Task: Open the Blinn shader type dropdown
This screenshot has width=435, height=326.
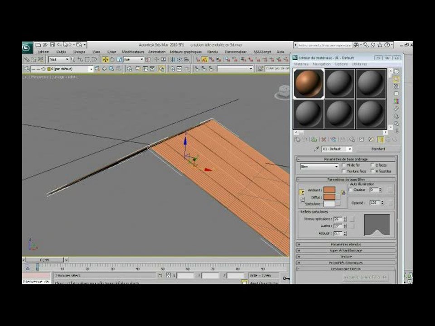Action: 319,167
